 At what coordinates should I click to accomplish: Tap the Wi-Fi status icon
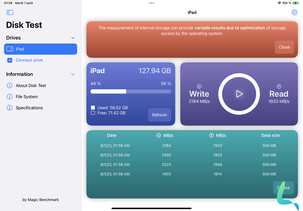[279, 3]
